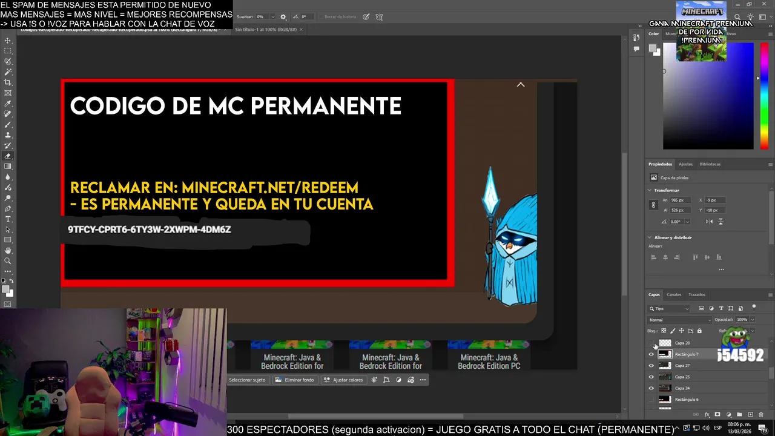Open more options in contextual task bar
The height and width of the screenshot is (436, 775).
point(423,380)
